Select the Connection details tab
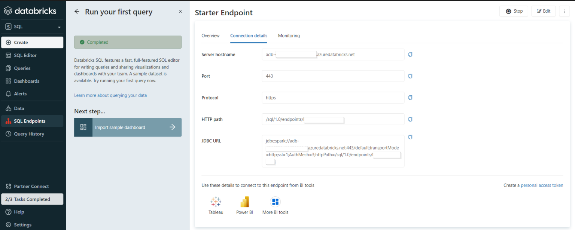575x230 pixels. (249, 36)
